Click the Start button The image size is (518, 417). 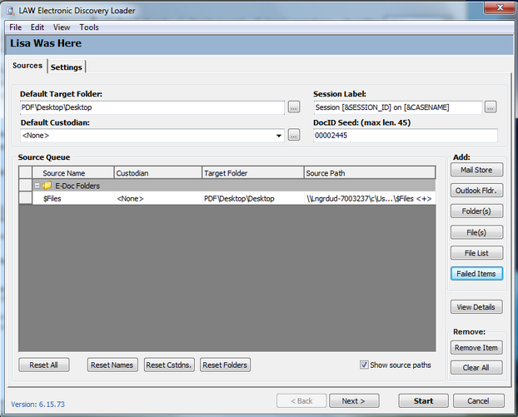pyautogui.click(x=424, y=401)
